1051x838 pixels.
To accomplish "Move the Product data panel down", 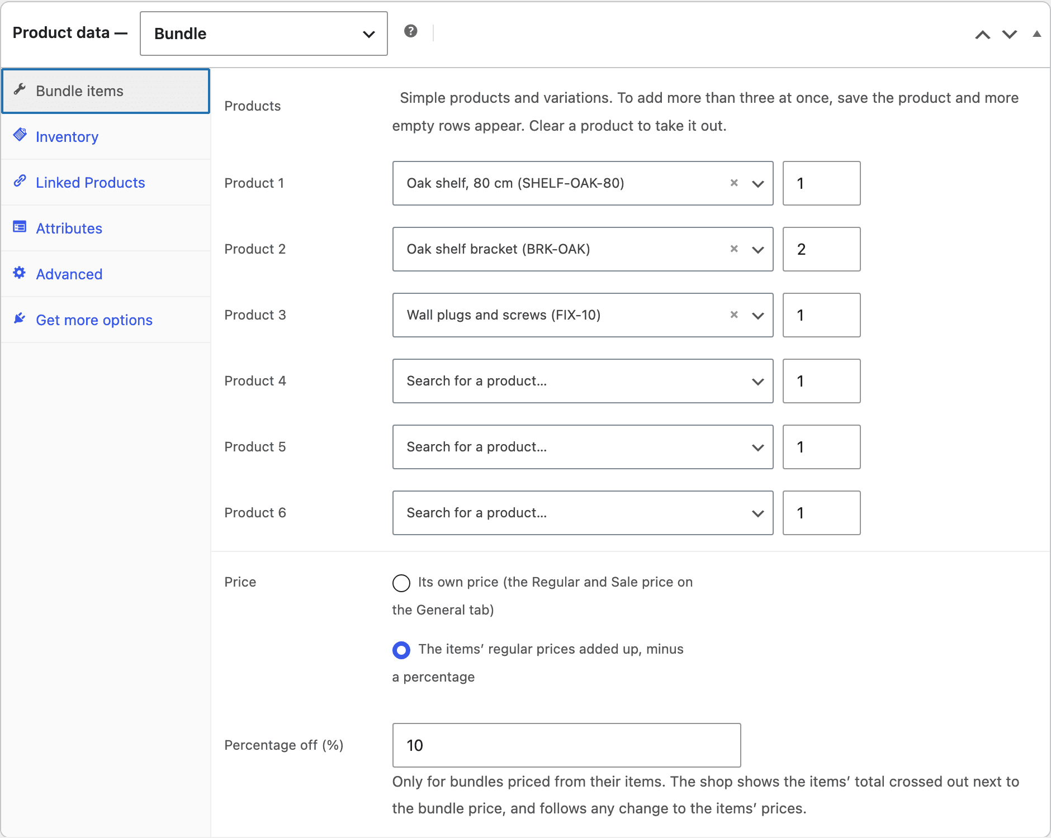I will pos(1010,35).
